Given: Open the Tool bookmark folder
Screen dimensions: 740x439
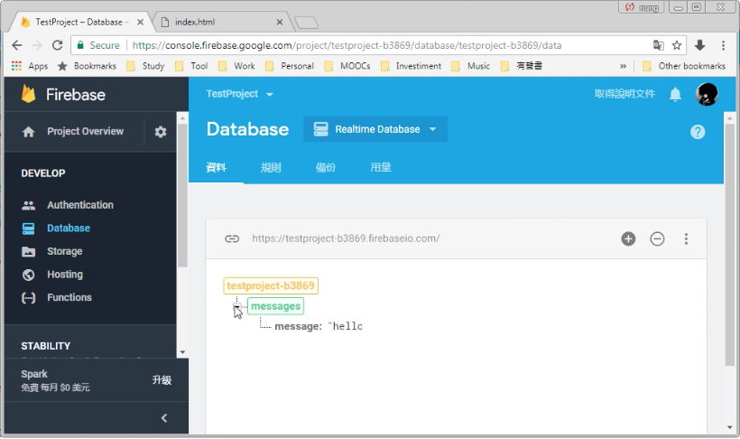Looking at the screenshot, I should (191, 66).
